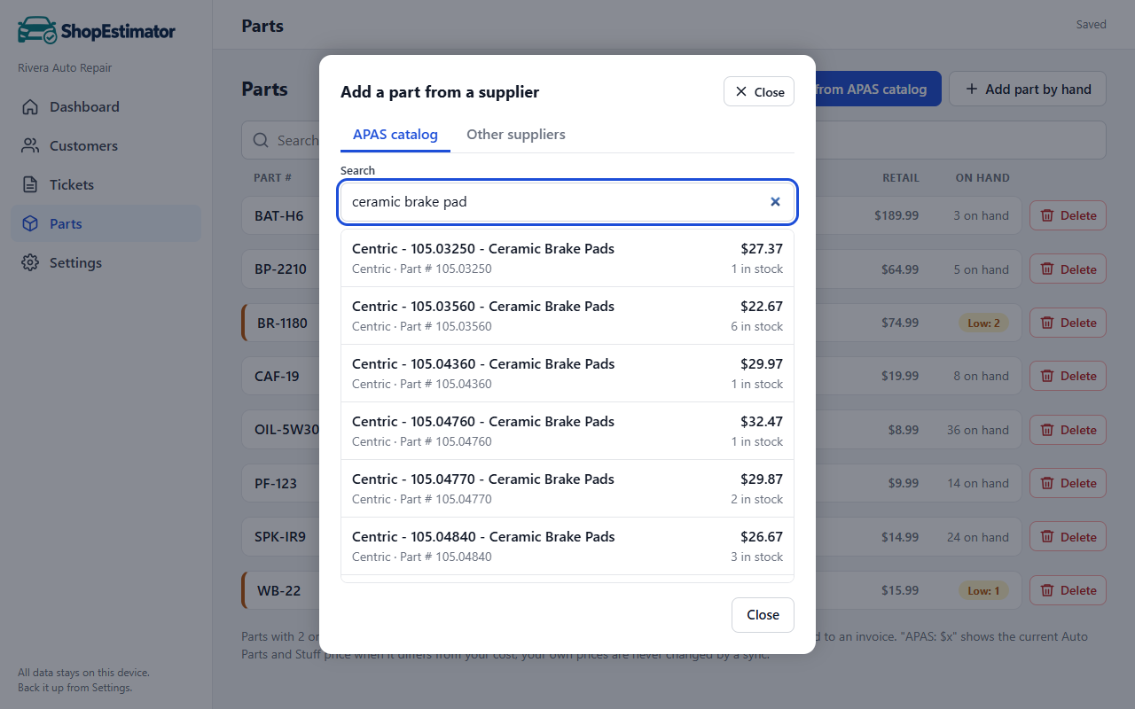Image resolution: width=1135 pixels, height=709 pixels.
Task: Click trash icon in PF-123 row
Action: tap(1047, 483)
